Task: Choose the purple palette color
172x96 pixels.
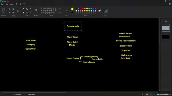Action: [x=96, y=9]
